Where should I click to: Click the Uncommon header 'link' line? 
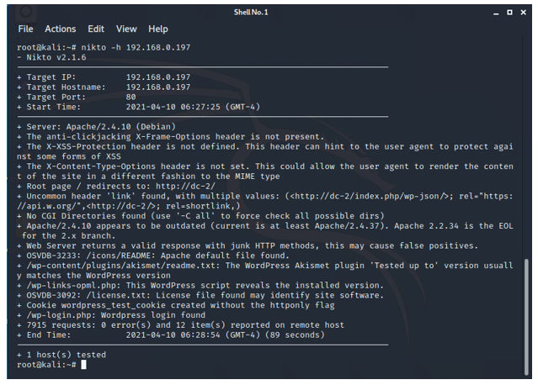[265, 202]
